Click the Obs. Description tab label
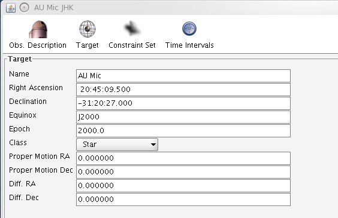 click(38, 45)
